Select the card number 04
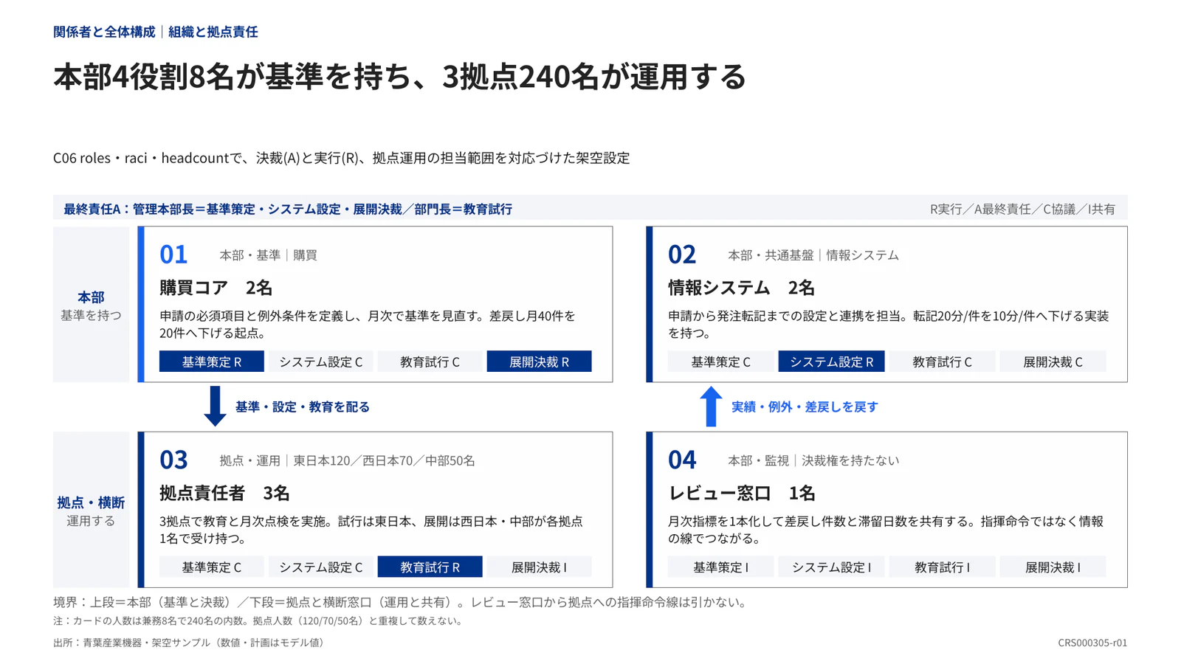This screenshot has width=1181, height=664. 682,460
